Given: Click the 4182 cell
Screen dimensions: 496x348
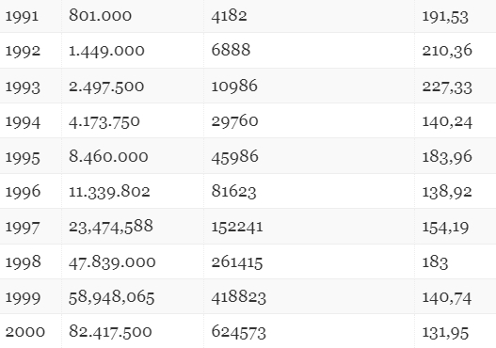Looking at the screenshot, I should pos(229,15).
